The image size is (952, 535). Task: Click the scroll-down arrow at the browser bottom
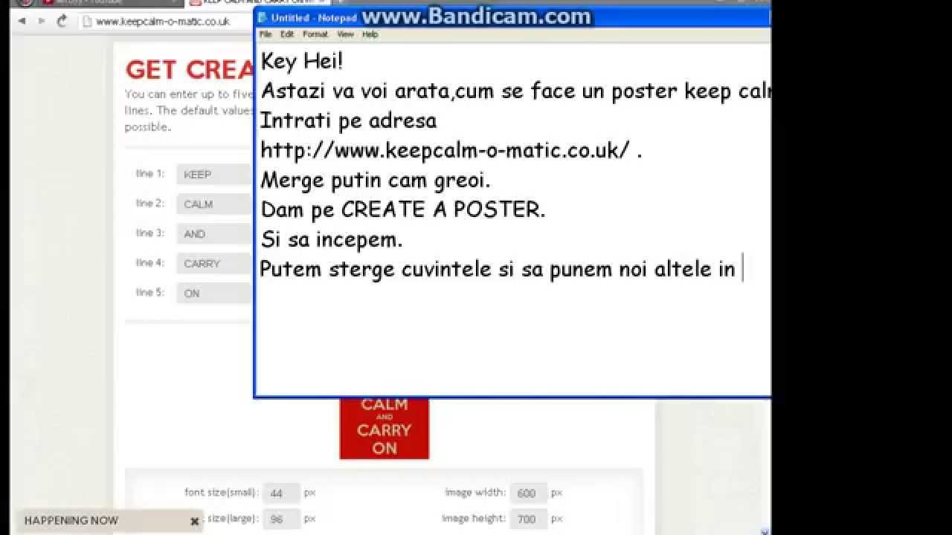765,531
